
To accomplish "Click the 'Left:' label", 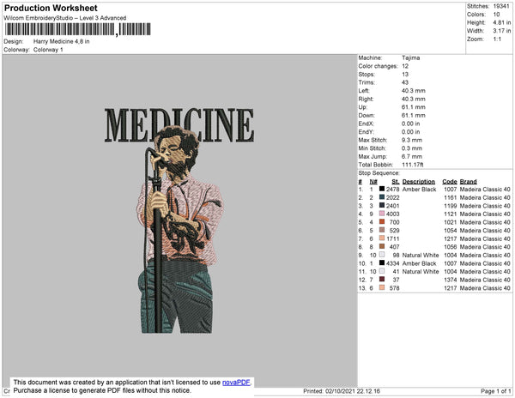I will [364, 91].
